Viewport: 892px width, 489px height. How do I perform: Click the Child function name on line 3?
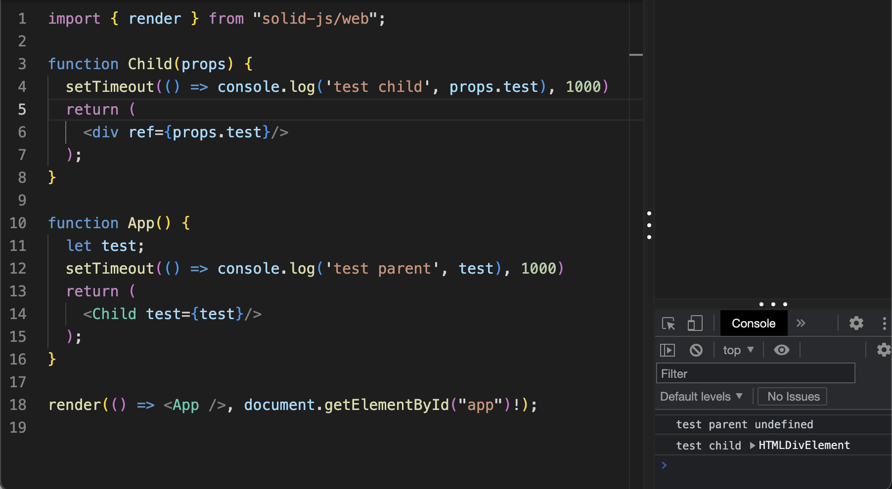tap(150, 64)
